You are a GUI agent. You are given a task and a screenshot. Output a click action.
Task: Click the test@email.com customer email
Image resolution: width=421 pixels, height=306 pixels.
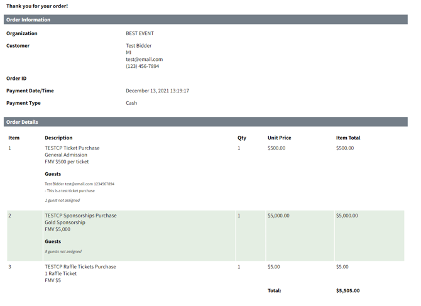pos(144,59)
